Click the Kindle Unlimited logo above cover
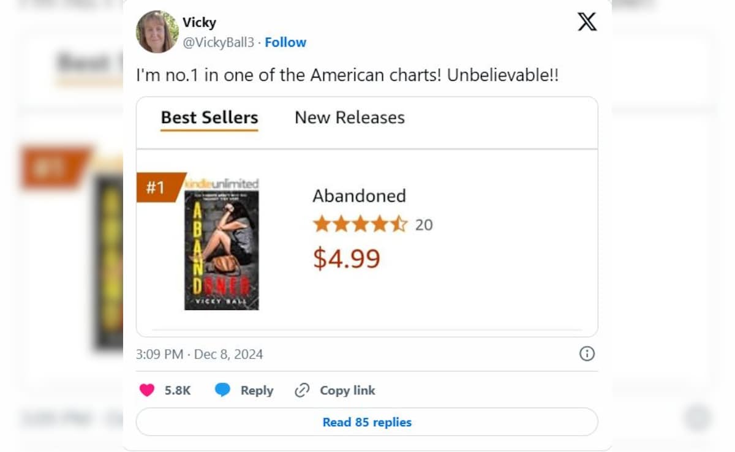The image size is (735, 452). tap(222, 184)
